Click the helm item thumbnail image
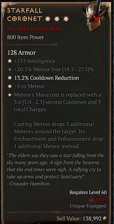Image resolution: width=114 pixels, height=224 pixels. 95,15
